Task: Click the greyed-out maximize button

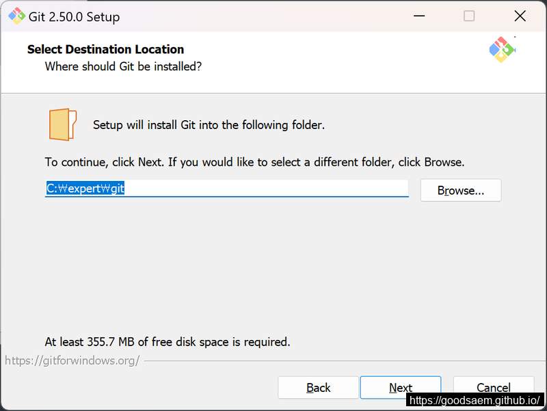Action: (469, 16)
